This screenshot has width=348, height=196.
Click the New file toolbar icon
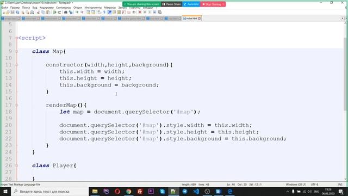(x=4, y=12)
